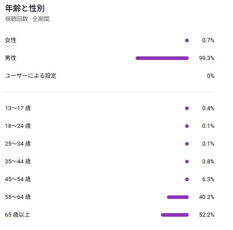Image resolution: width=233 pixels, height=230 pixels.
Task: Click the 55〜64 歳 purple bar
Action: tap(178, 197)
